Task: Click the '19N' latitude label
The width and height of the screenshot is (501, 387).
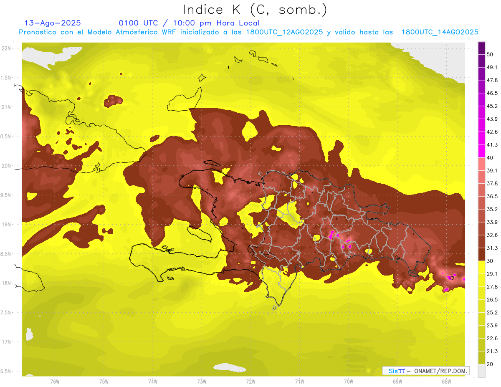Action: (6, 224)
